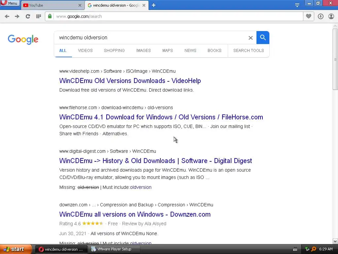This screenshot has width=338, height=254.
Task: Open a new tab with plus button
Action: pos(153,5)
